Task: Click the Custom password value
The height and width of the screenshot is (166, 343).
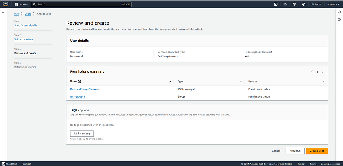Action: (168, 56)
